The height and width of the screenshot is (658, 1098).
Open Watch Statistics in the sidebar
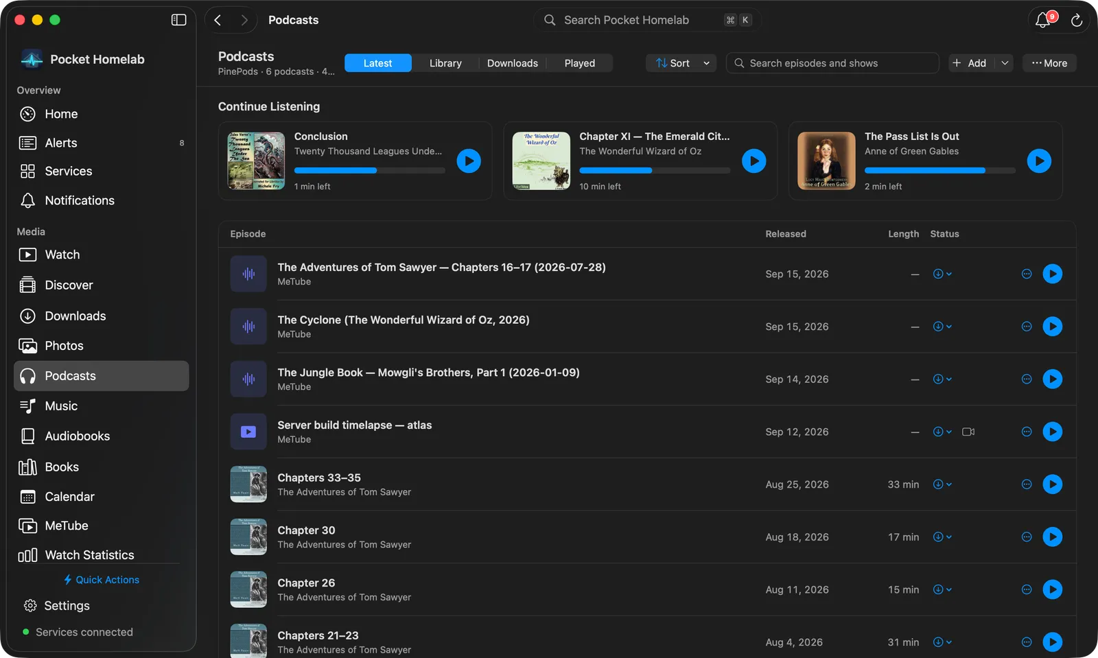click(101, 554)
